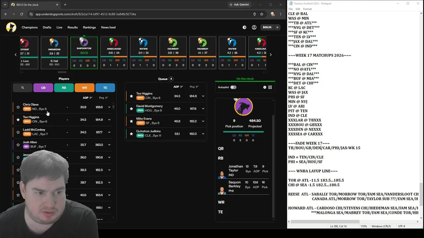Image resolution: width=424 pixels, height=238 pixels.
Task: Expand the 190.8 projection player row
Action: tap(109, 157)
